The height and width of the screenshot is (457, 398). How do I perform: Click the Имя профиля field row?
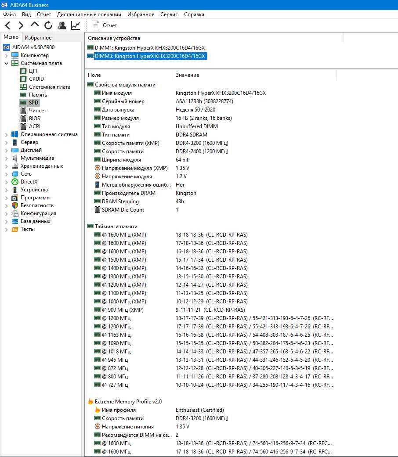point(159,410)
